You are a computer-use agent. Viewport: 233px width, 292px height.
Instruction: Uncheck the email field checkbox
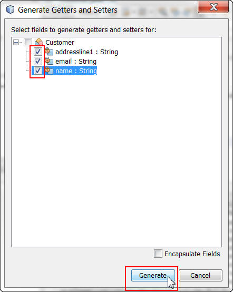(38, 61)
